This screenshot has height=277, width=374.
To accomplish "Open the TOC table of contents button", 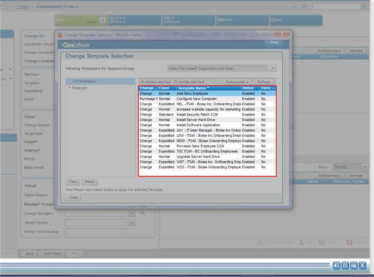I will click(x=354, y=266).
